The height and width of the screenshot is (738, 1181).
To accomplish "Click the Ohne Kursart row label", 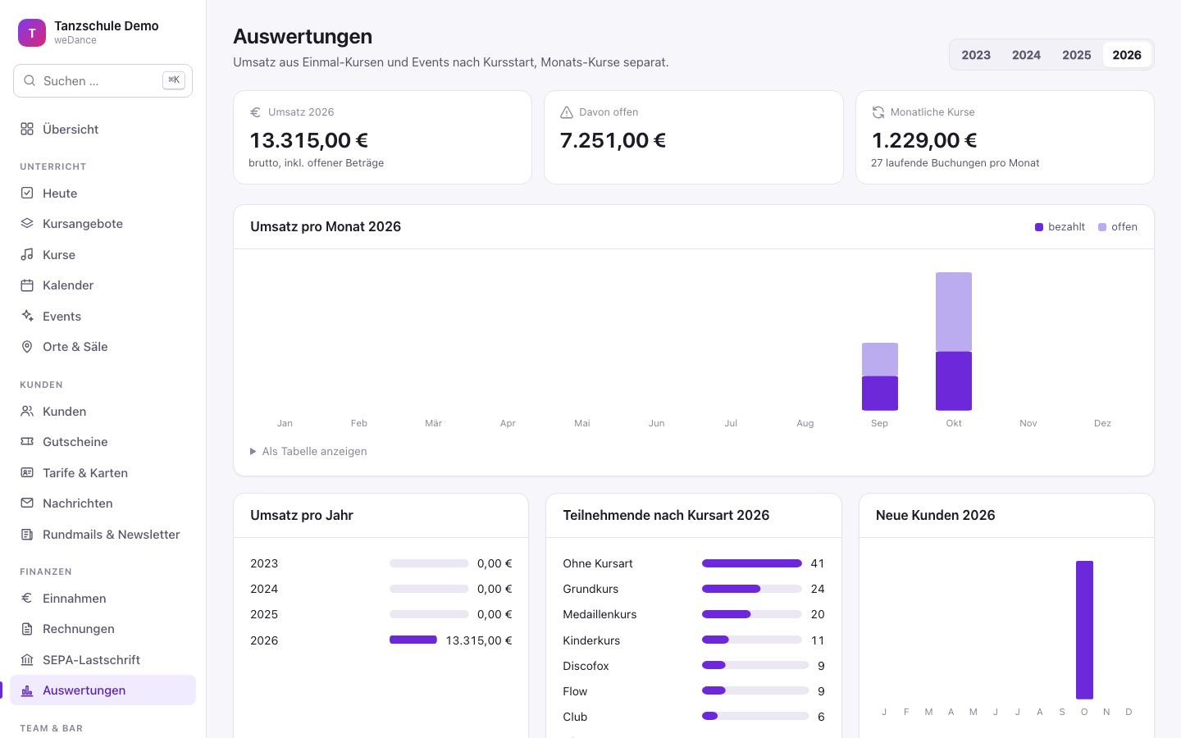I will pos(598,563).
